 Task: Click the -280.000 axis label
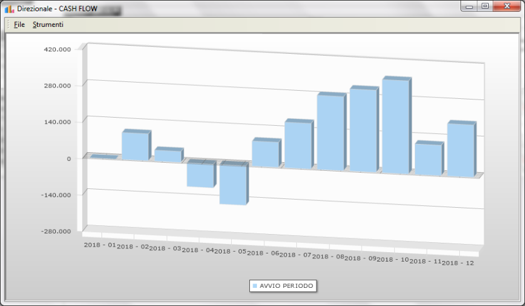pos(56,232)
